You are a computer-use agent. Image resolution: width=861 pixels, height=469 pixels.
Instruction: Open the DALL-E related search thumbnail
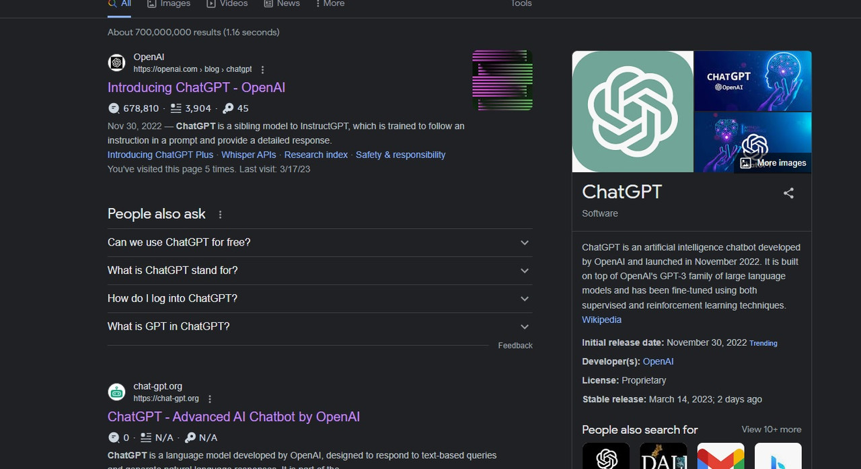[663, 456]
